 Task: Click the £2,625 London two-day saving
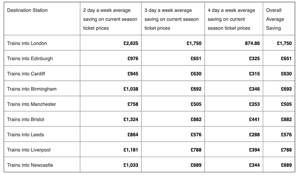[131, 43]
